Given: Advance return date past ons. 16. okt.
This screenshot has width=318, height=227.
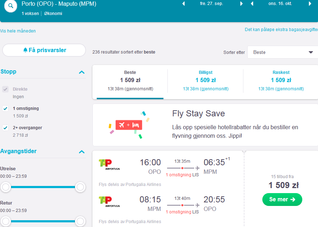Looking at the screenshot, I should point(310,4).
